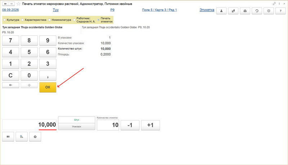Open the Поле 5 / Карта 3 / Ряд 1 link
The image size is (288, 165).
coord(159,10)
